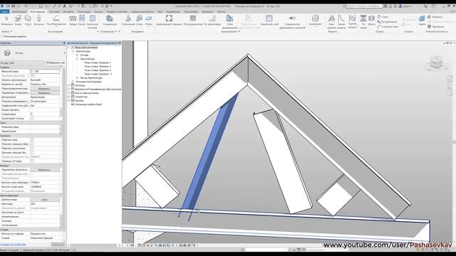Image resolution: width=456 pixels, height=256 pixels.
Task: Choose the Floor (Пол/Перекрытие) tool
Action: [x=56, y=21]
